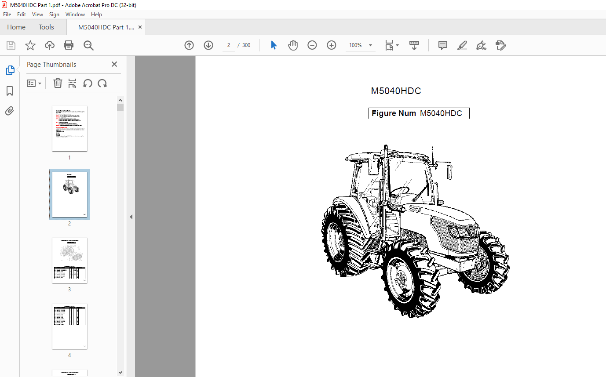Open the File menu
Image resolution: width=606 pixels, height=377 pixels.
7,14
